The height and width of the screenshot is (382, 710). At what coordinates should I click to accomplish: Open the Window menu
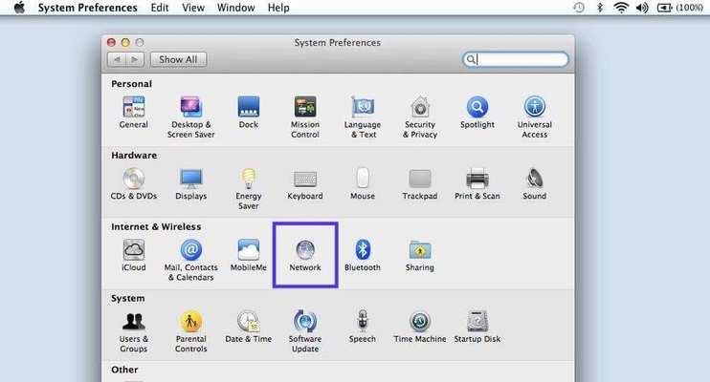coord(236,8)
